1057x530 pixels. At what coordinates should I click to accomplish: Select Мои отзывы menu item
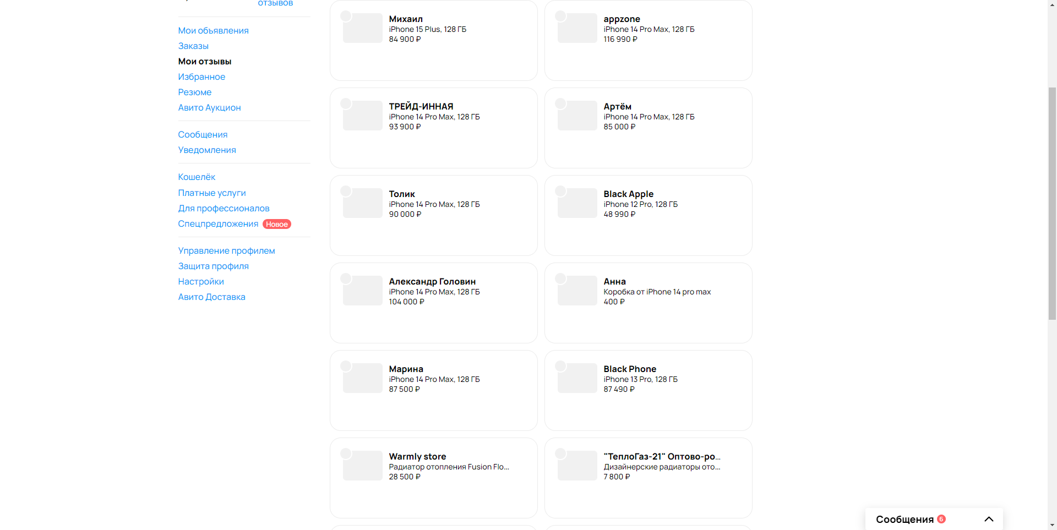point(205,62)
